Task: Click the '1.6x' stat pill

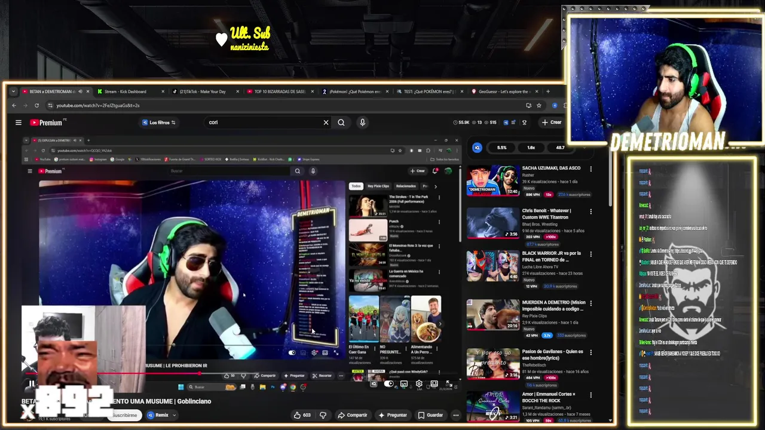Action: 531,148
